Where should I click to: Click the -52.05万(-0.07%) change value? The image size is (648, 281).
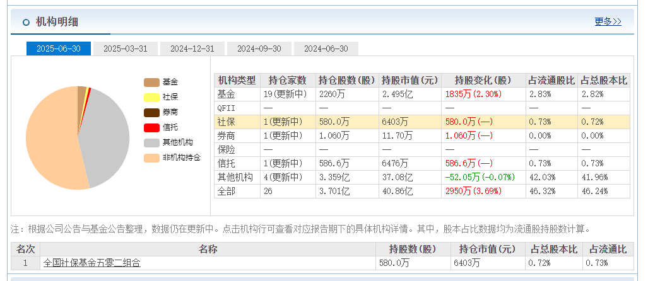point(480,178)
